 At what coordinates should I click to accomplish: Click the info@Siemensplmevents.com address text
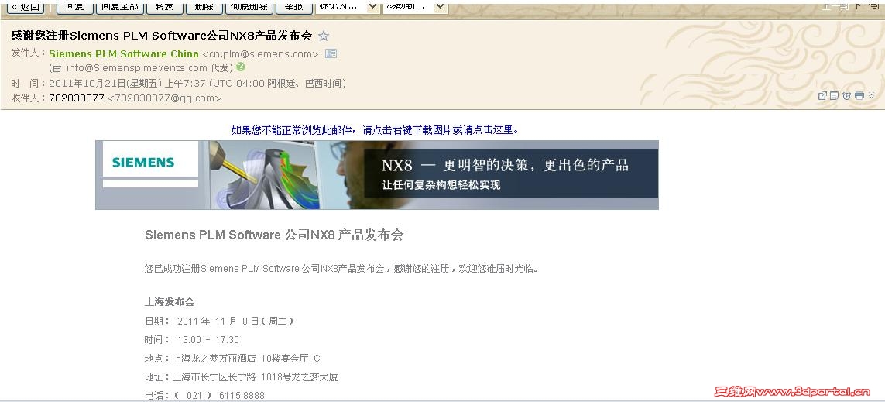(136, 67)
